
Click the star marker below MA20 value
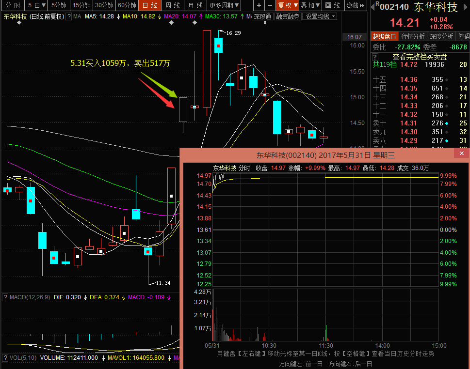pos(171,23)
